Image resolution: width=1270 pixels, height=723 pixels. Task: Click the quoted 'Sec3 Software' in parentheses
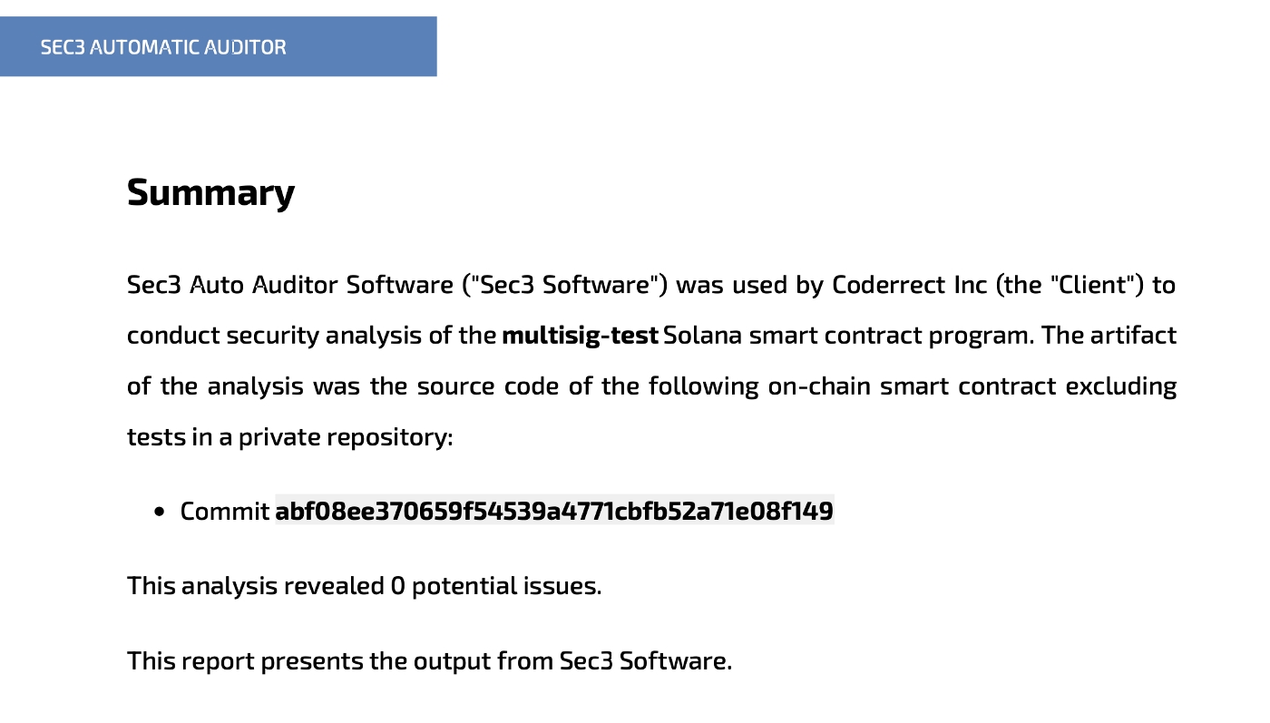coord(564,285)
